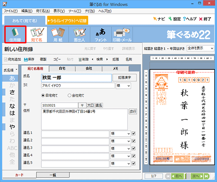This screenshot has height=182, width=217.
Task: Click the 県名 button
Action: coord(99,105)
